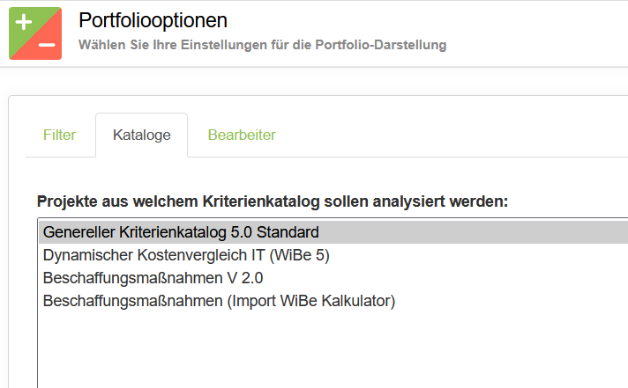Image resolution: width=628 pixels, height=388 pixels.
Task: Click the word Standard in the highlighted entry
Action: [x=290, y=232]
